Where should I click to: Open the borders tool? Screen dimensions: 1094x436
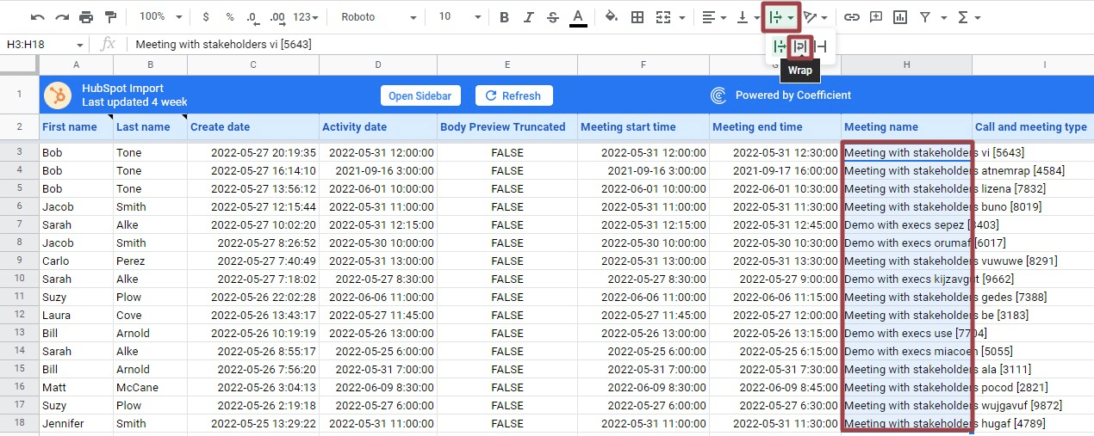tap(637, 16)
